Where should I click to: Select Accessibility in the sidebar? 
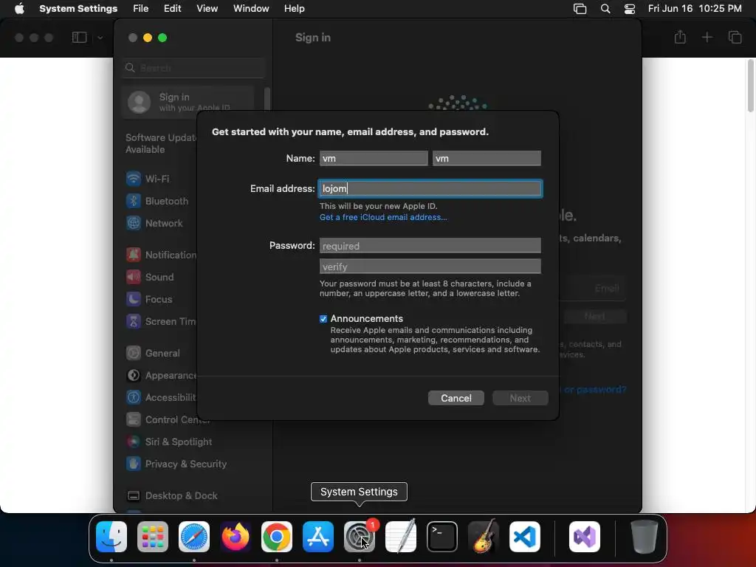(x=161, y=398)
